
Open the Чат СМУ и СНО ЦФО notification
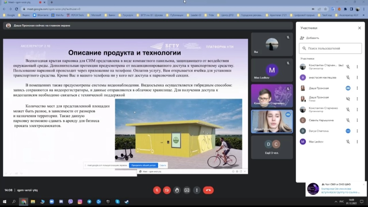coord(337,189)
